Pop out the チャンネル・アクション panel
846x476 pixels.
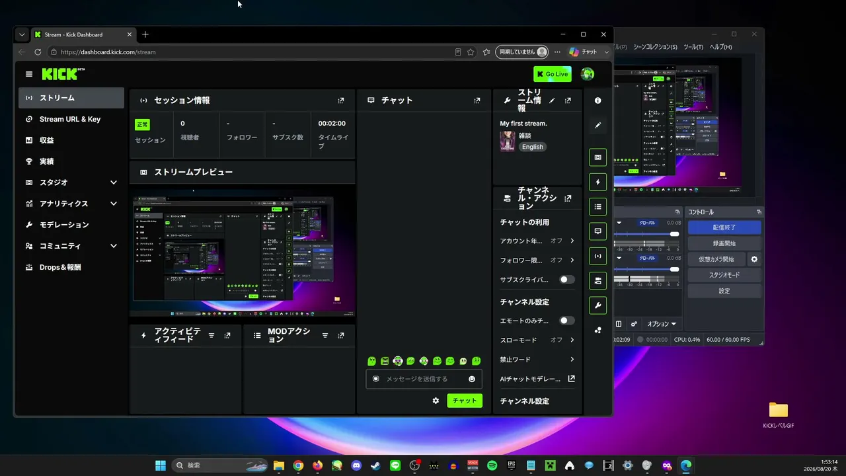tap(568, 198)
